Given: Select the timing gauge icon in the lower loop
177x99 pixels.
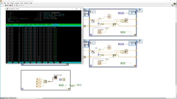Looking at the screenshot, I should point(93,52).
